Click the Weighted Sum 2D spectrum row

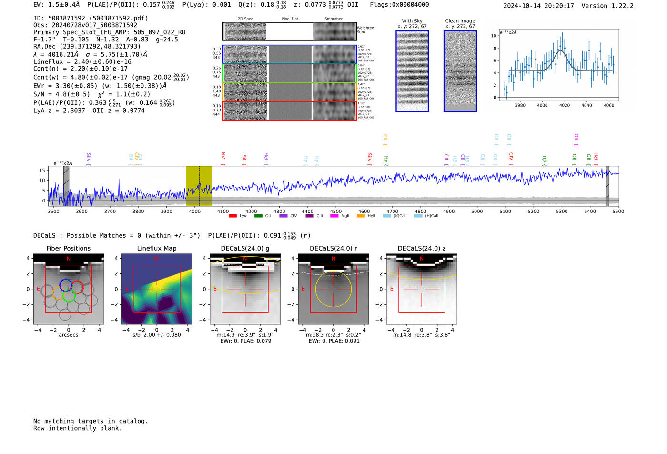coord(290,31)
